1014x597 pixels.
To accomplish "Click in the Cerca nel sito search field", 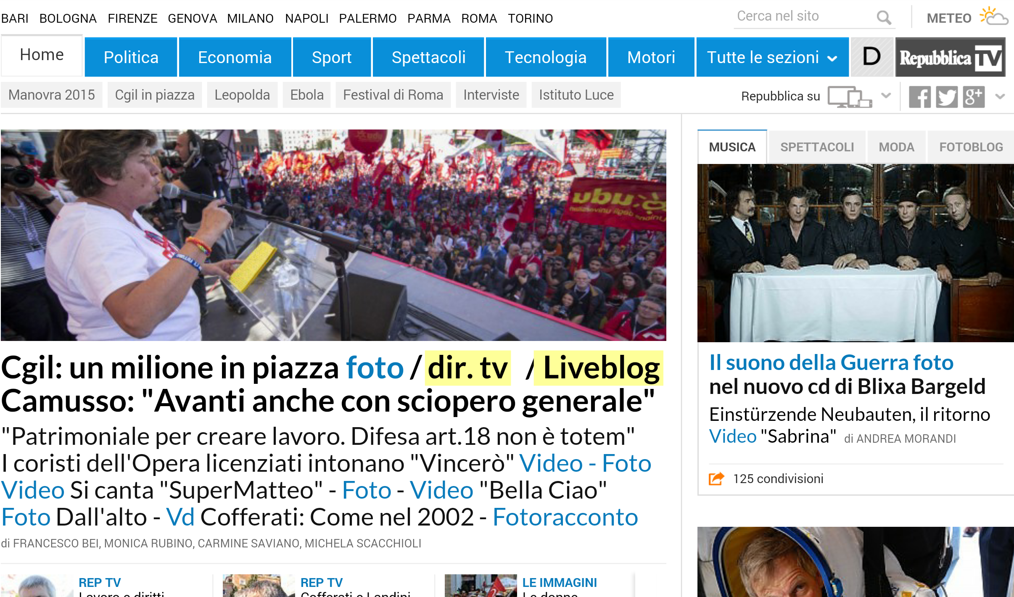I will click(x=803, y=16).
